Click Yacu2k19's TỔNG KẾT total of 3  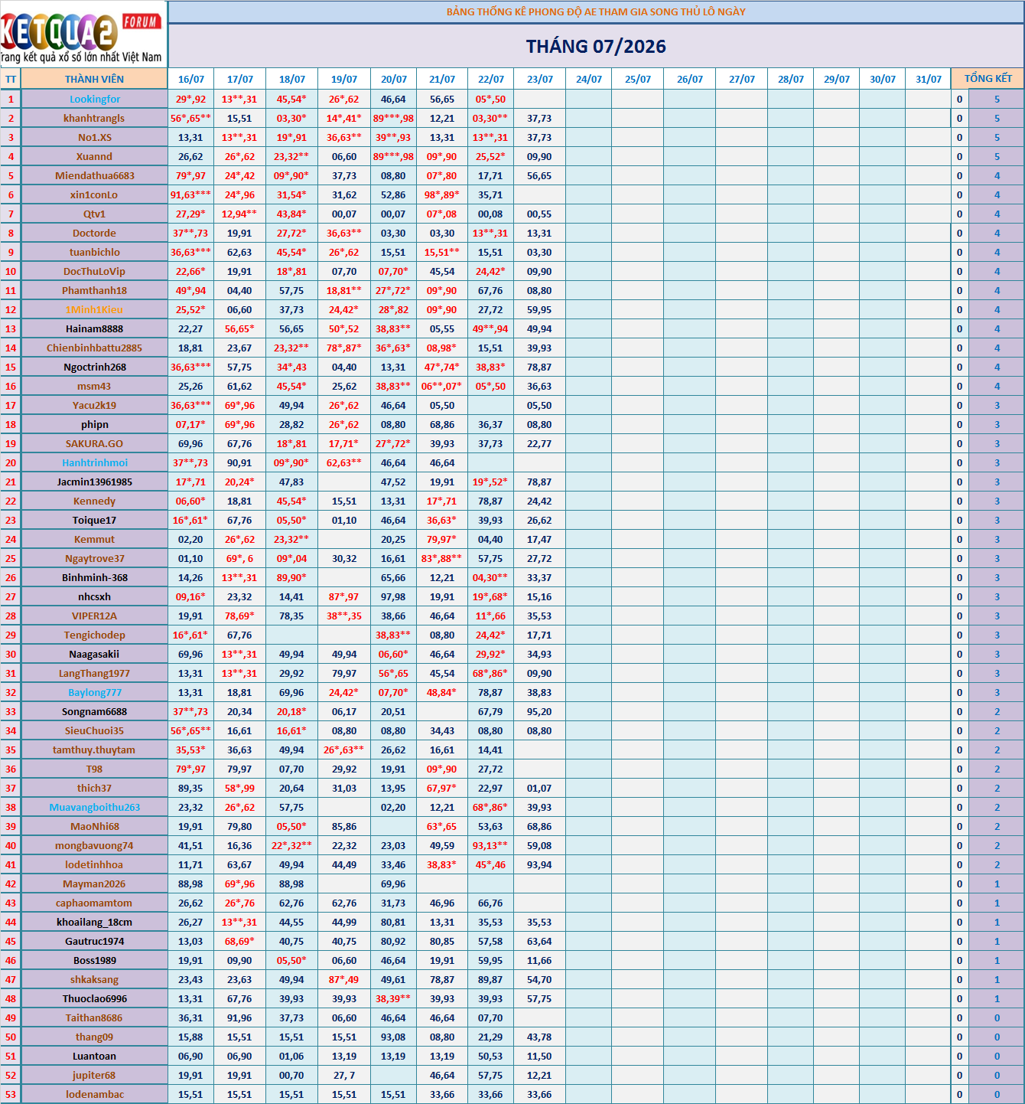click(x=997, y=405)
